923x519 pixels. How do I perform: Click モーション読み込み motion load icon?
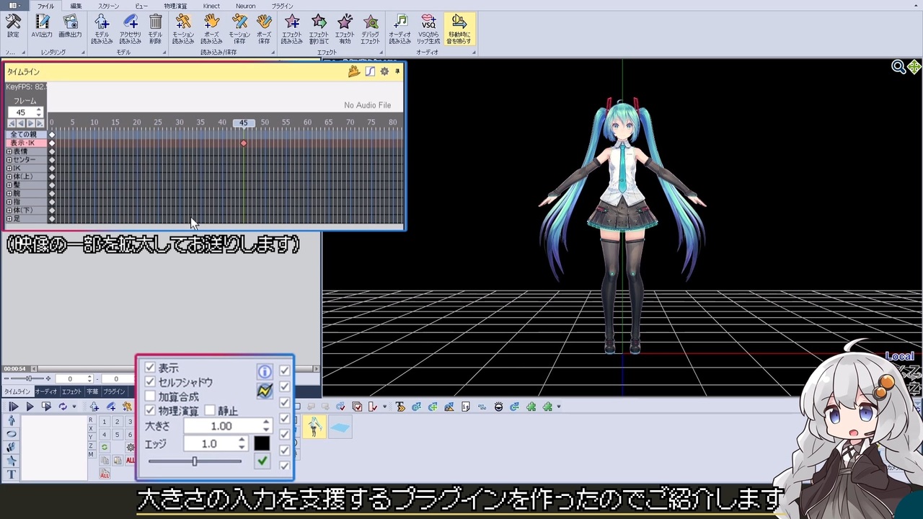tap(183, 30)
